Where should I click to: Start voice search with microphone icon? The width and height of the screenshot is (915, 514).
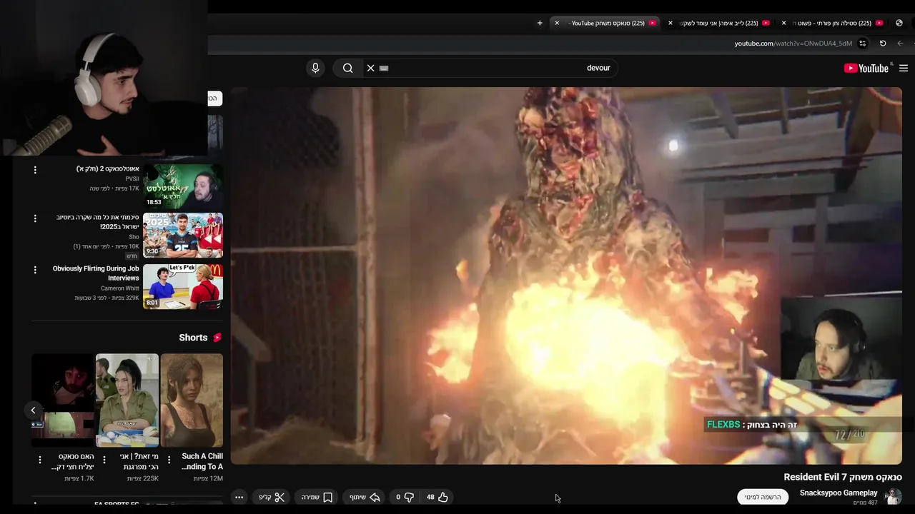click(315, 68)
